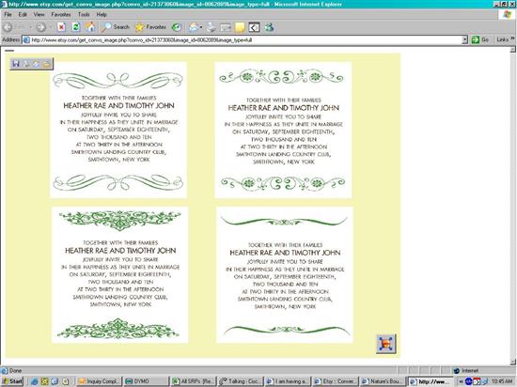Switch to the DYMO taskbar window
This screenshot has height=387, width=517.
click(146, 381)
